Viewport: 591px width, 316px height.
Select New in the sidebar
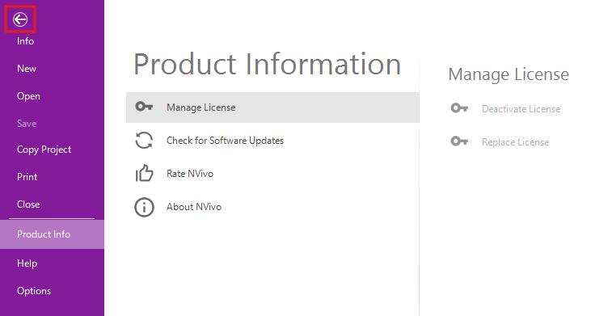pyautogui.click(x=27, y=69)
